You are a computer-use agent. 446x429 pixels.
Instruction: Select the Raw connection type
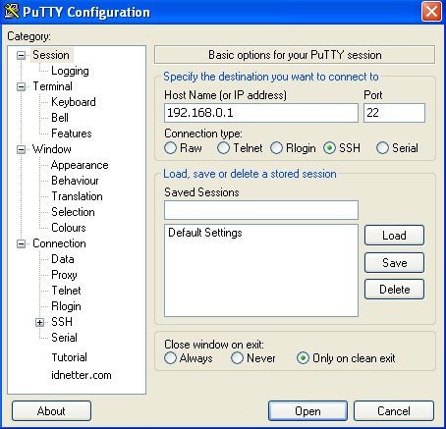coord(170,148)
